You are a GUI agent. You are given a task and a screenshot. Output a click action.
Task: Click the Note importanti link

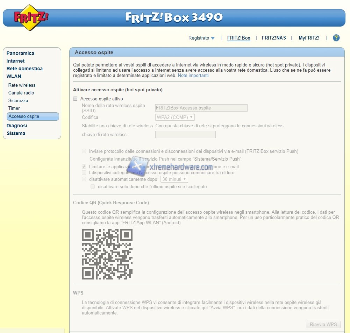click(x=193, y=75)
